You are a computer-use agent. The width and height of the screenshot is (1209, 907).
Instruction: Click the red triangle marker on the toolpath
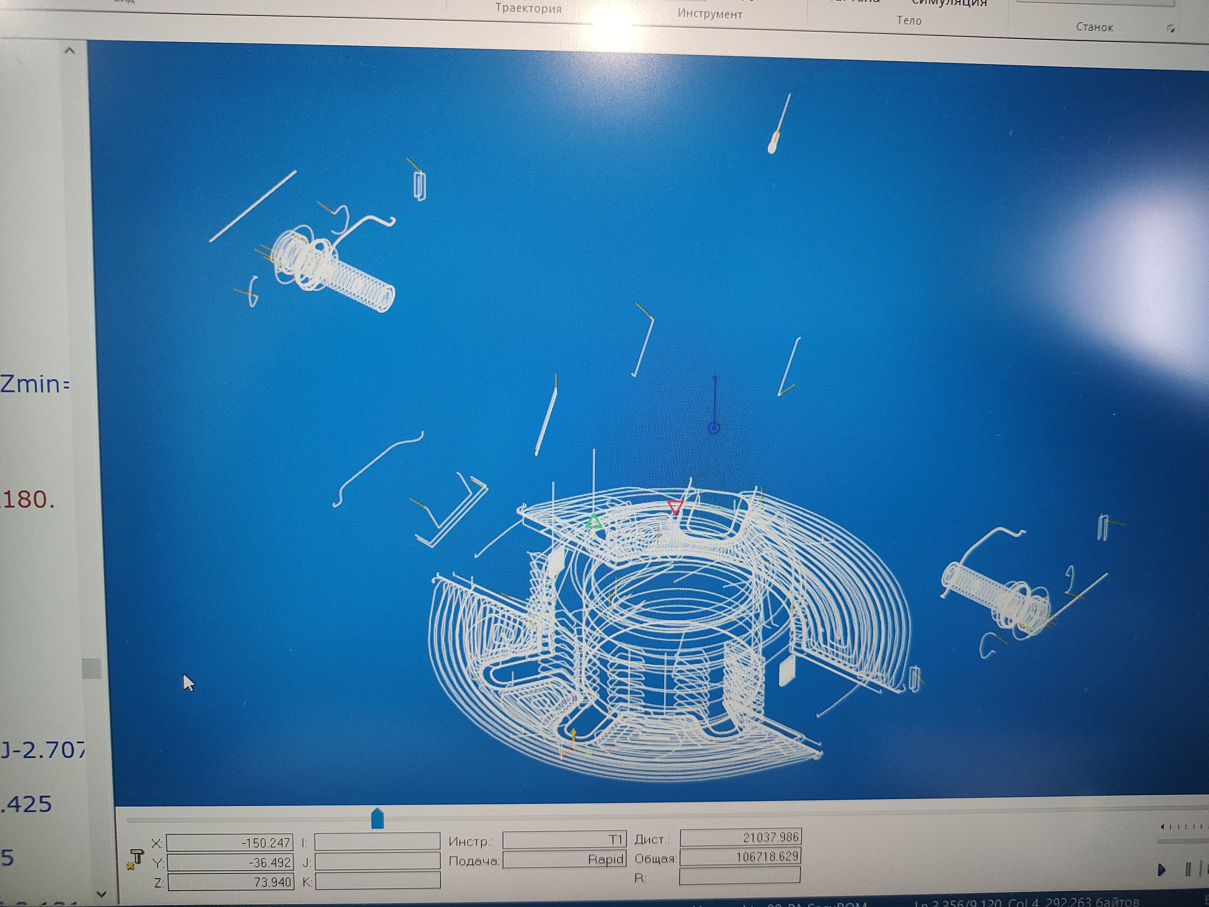(676, 506)
